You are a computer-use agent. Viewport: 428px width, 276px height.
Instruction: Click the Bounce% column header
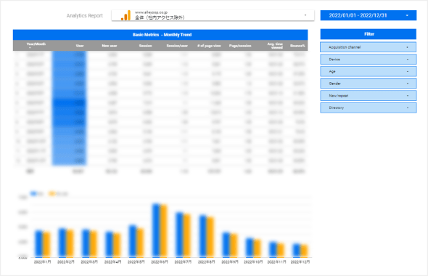pos(297,46)
